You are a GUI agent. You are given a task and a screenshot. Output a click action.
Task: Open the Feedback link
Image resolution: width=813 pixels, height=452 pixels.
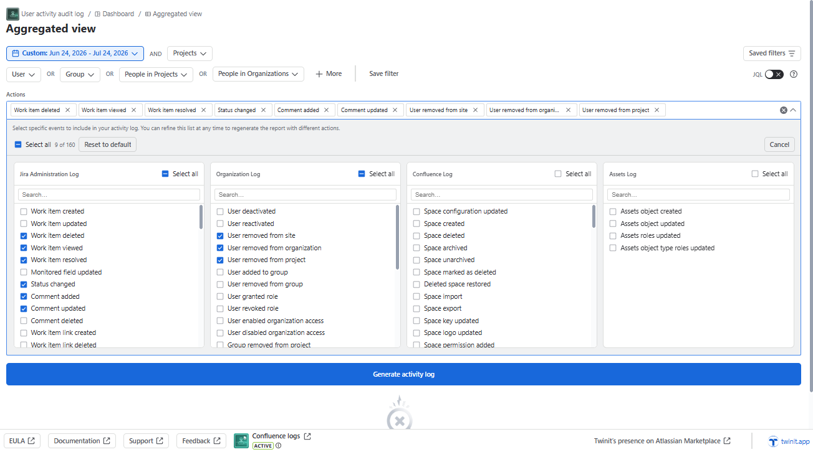coord(201,441)
